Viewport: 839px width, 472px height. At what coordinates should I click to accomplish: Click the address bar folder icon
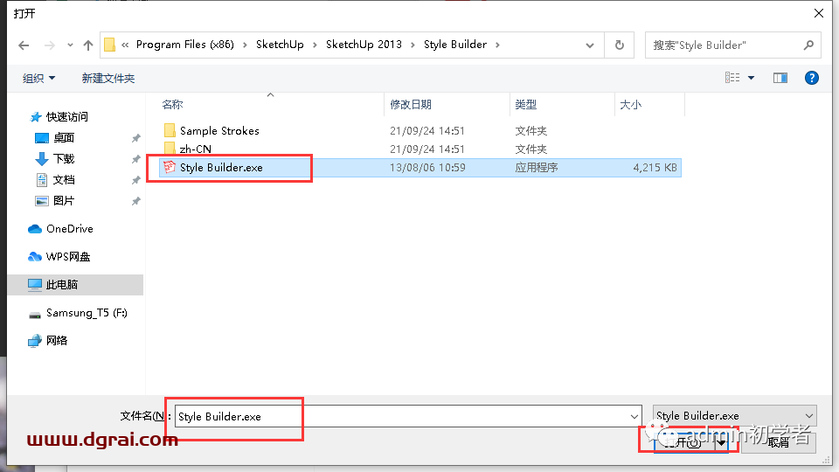[110, 45]
